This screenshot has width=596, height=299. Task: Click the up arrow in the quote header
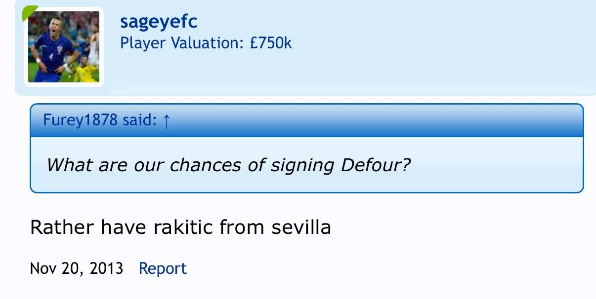[166, 121]
